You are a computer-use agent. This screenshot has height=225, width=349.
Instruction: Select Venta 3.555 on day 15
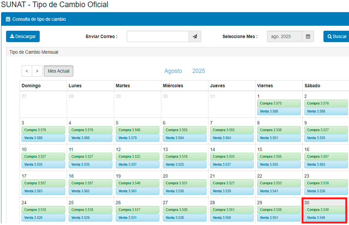tap(279, 165)
